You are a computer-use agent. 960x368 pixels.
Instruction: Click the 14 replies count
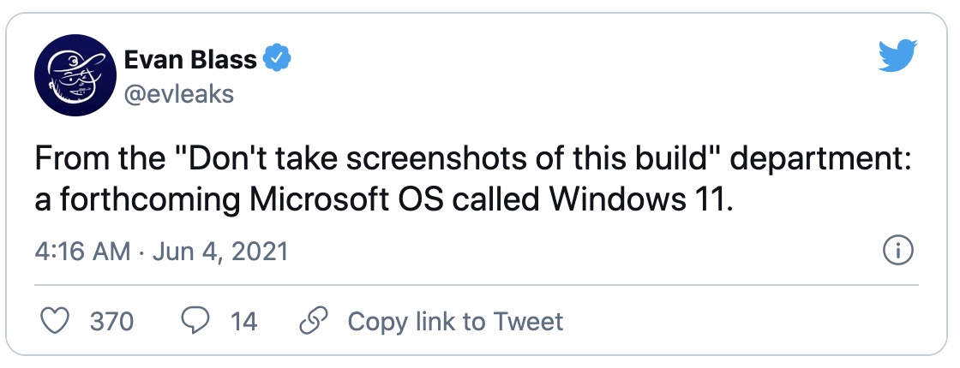point(243,322)
